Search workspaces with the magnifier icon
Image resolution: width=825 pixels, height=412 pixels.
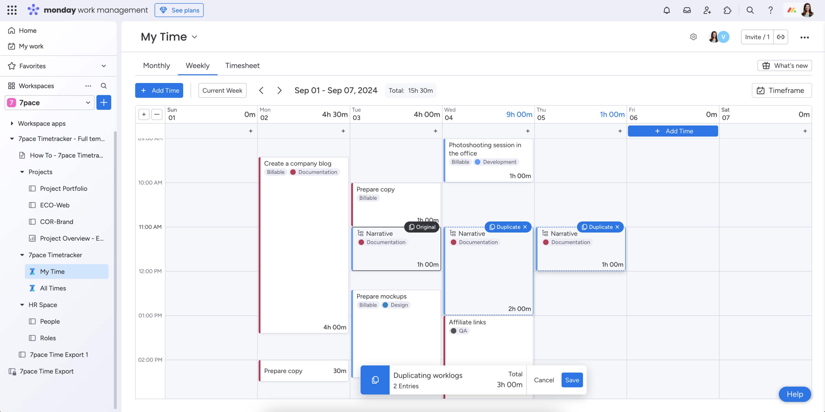(103, 86)
